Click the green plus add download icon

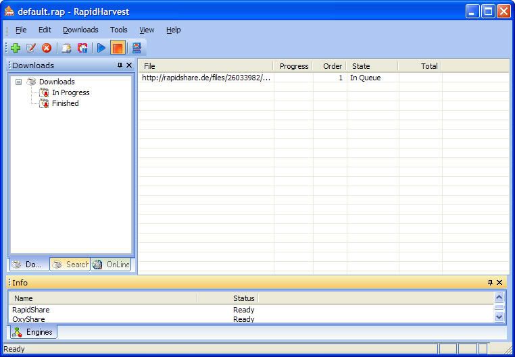pyautogui.click(x=16, y=48)
